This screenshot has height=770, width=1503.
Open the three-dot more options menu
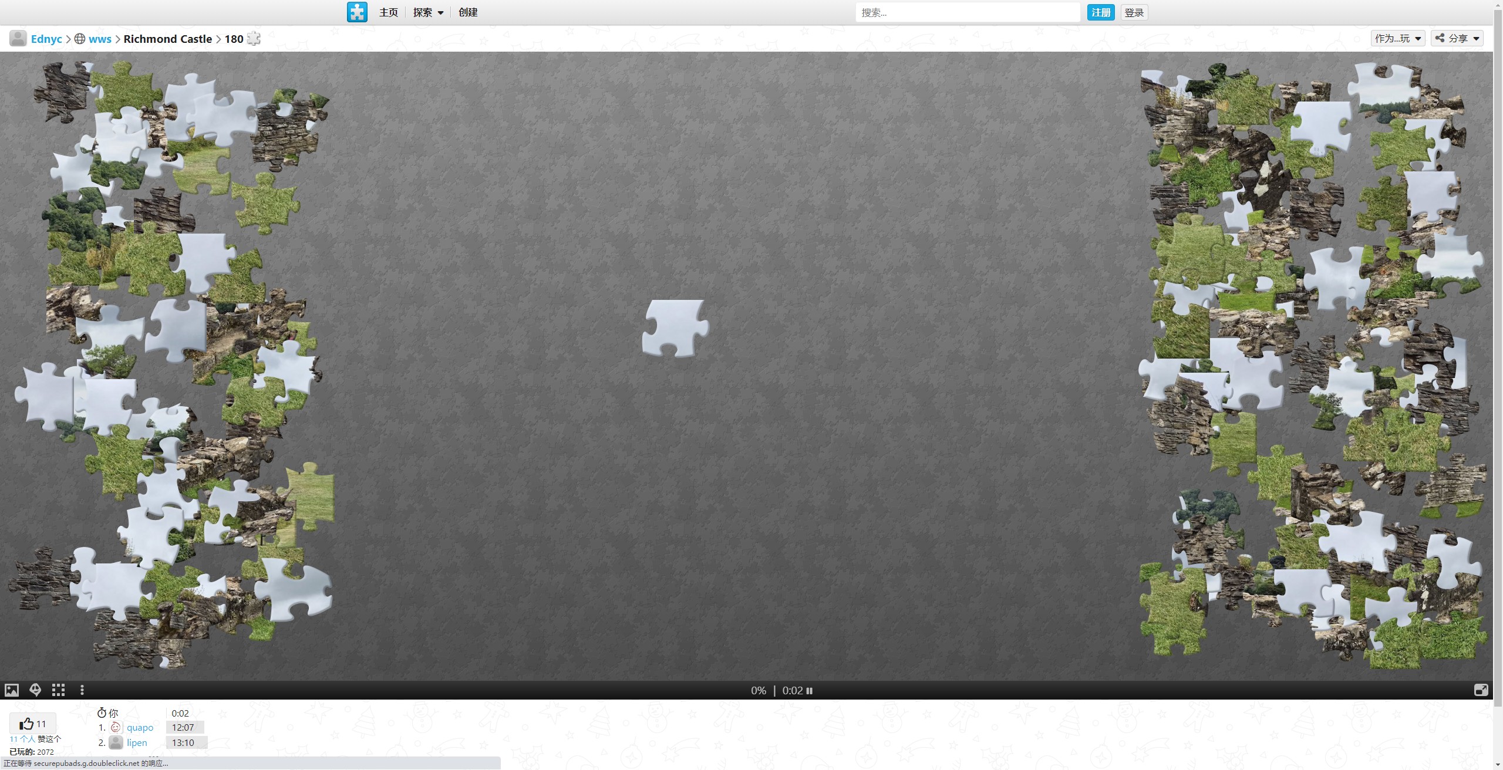[x=82, y=690]
